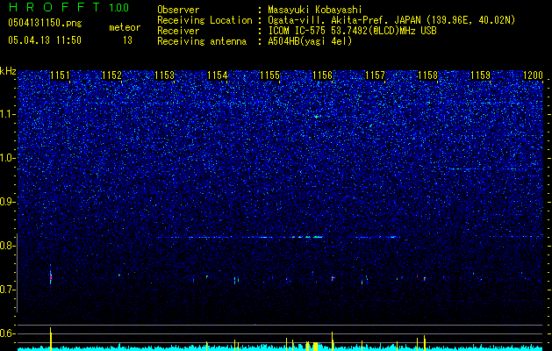
Task: Click the faint horizontal trace near 1159
Action: (x=495, y=169)
